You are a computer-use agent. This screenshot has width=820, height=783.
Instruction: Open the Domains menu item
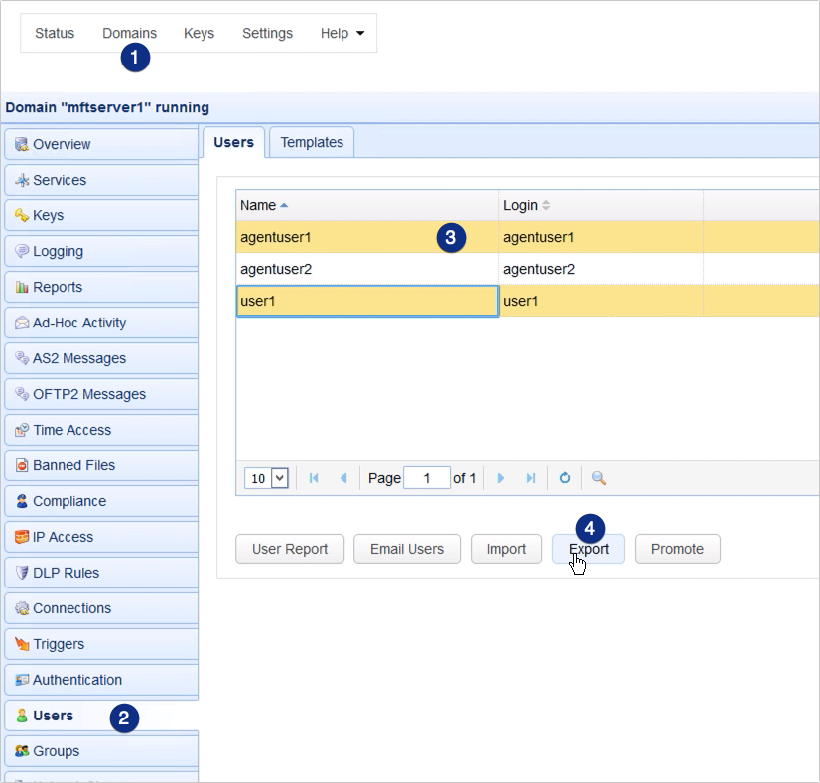click(x=129, y=32)
